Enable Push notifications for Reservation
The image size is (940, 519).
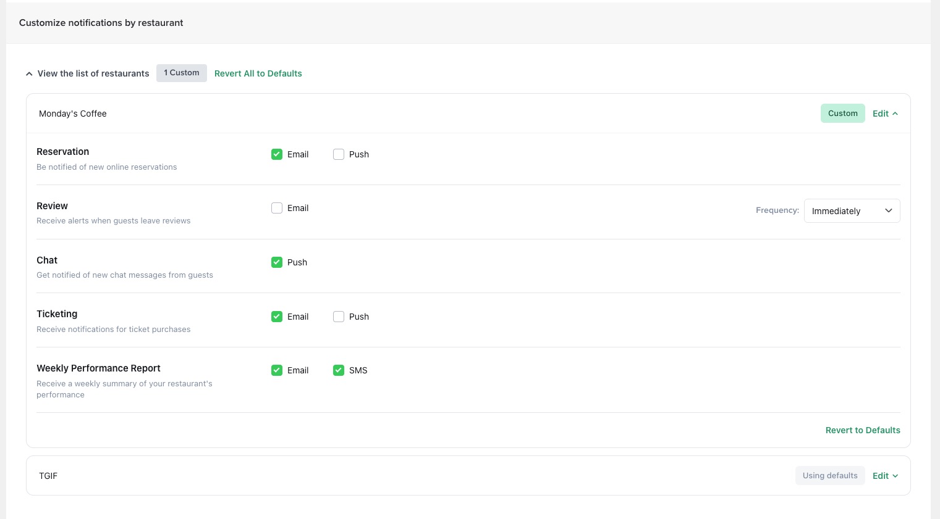[339, 154]
